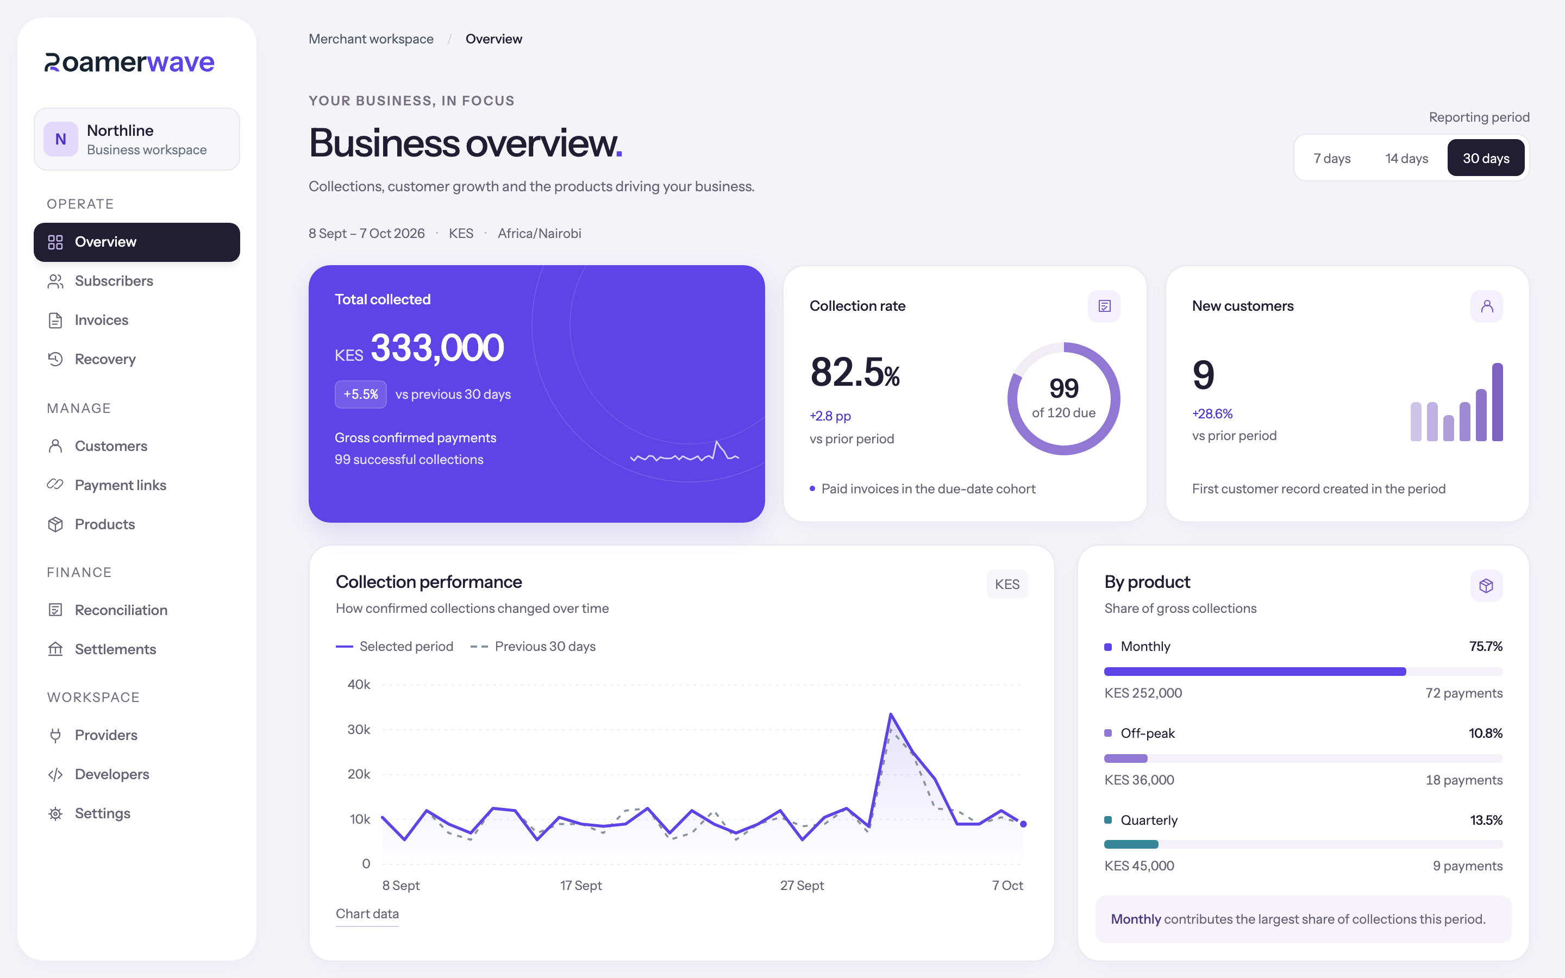Image resolution: width=1565 pixels, height=978 pixels.
Task: Select the 14 days reporting period
Action: click(1406, 159)
